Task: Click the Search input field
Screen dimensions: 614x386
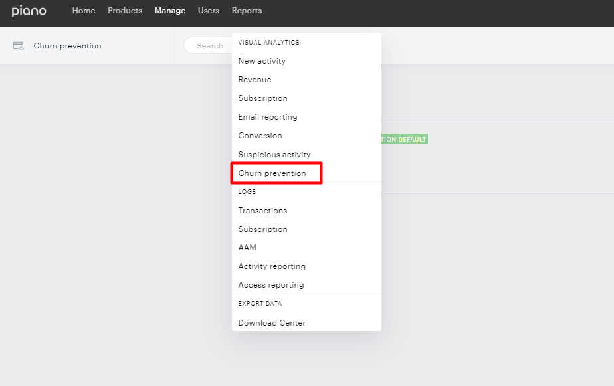Action: pos(208,45)
